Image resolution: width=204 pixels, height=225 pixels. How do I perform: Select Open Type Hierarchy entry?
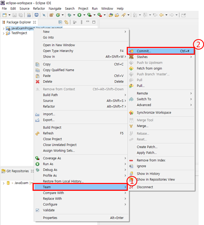(x=82, y=51)
